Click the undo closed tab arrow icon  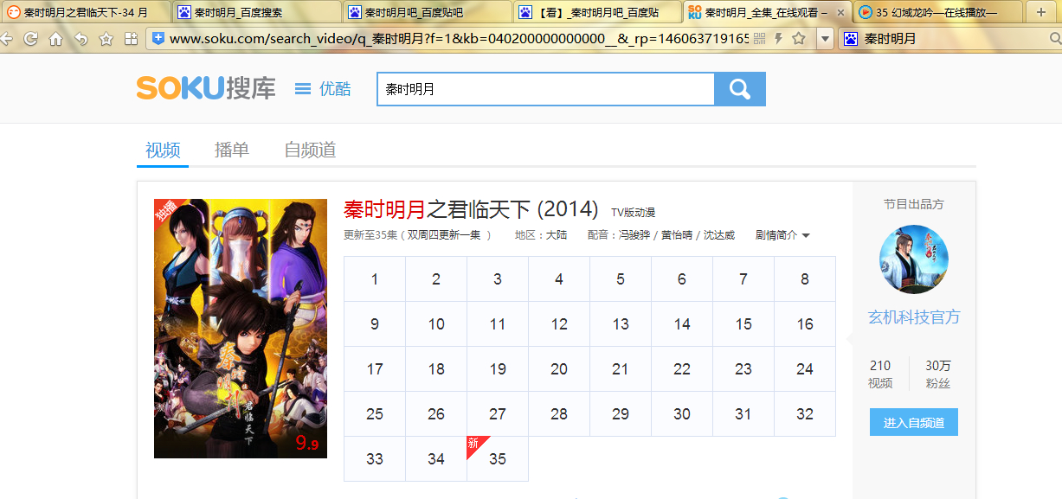pyautogui.click(x=81, y=39)
